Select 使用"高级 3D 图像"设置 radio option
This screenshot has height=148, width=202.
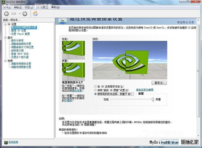95,90
